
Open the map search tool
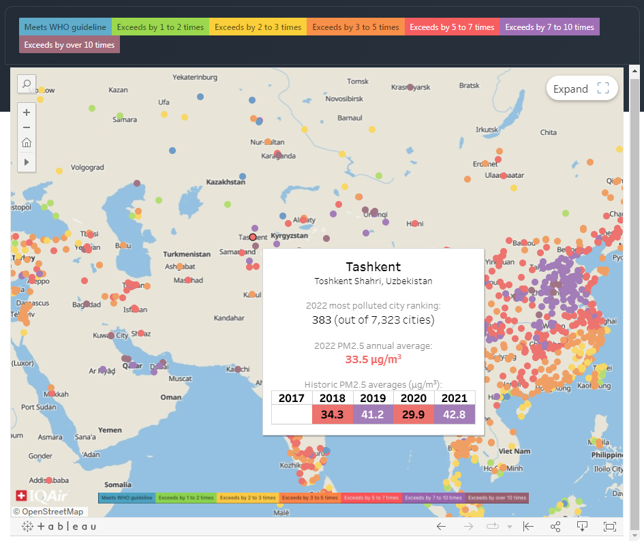tap(27, 84)
